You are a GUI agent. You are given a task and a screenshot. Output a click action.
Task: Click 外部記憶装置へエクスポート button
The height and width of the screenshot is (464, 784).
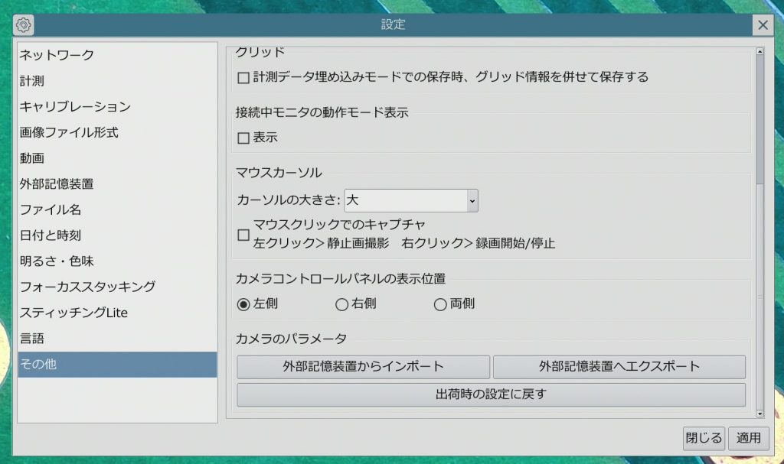click(x=619, y=367)
